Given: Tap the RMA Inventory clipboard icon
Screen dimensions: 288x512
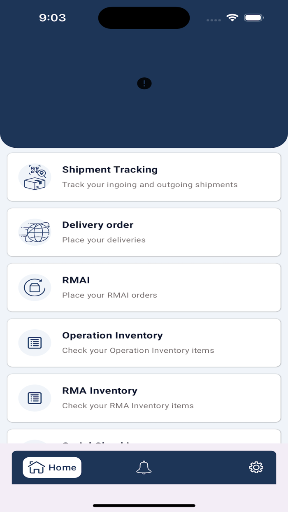Looking at the screenshot, I should tap(35, 398).
